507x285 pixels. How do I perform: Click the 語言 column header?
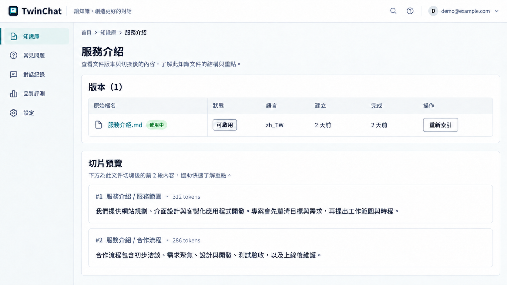[x=271, y=106]
